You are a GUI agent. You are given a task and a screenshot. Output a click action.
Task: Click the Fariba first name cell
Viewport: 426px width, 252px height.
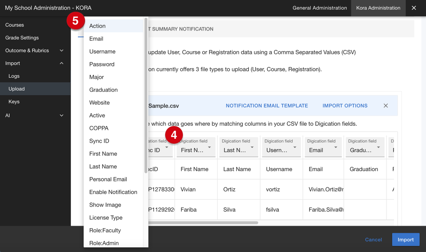point(196,210)
